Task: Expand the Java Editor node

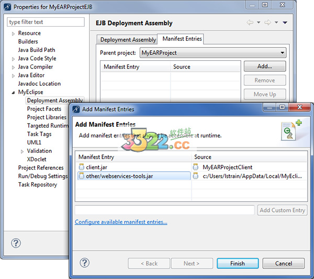Action: (x=13, y=76)
